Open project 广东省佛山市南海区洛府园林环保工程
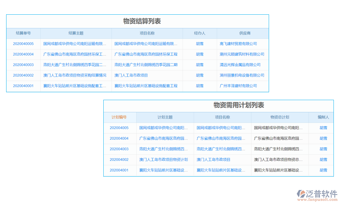 tap(147, 54)
